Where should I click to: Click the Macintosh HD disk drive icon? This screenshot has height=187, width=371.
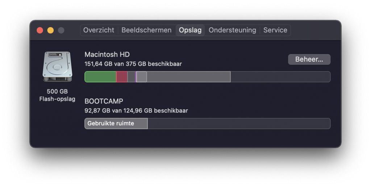(57, 67)
